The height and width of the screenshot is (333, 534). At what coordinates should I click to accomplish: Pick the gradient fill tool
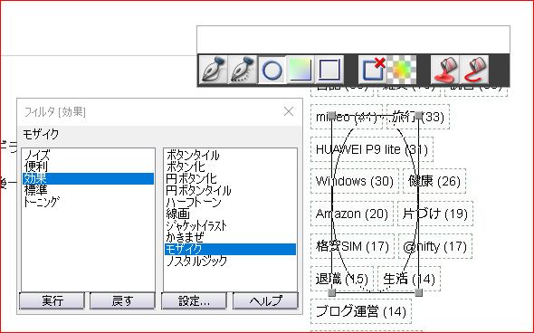pos(300,70)
